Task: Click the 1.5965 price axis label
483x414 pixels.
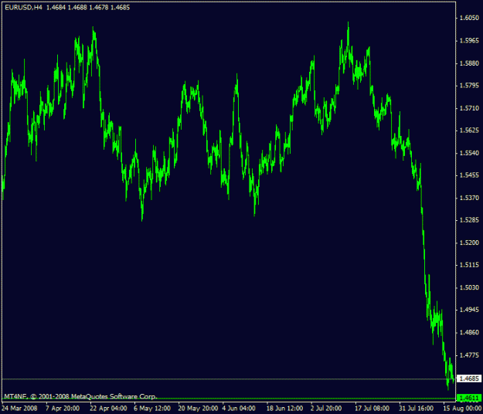Action: [469, 41]
